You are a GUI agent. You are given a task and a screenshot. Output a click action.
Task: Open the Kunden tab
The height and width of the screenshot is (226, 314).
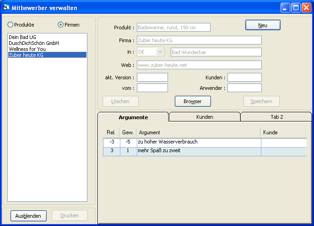coord(205,117)
